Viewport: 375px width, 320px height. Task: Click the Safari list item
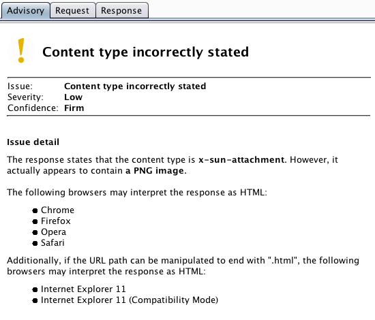[x=52, y=242]
